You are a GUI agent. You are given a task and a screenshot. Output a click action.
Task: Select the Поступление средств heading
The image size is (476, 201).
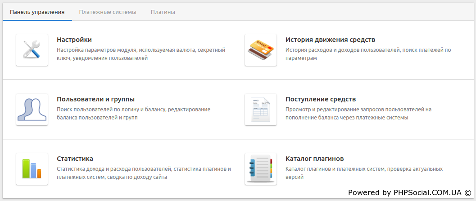321,99
